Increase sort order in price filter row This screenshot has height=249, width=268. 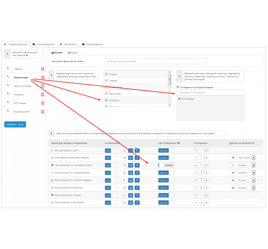tap(206, 151)
